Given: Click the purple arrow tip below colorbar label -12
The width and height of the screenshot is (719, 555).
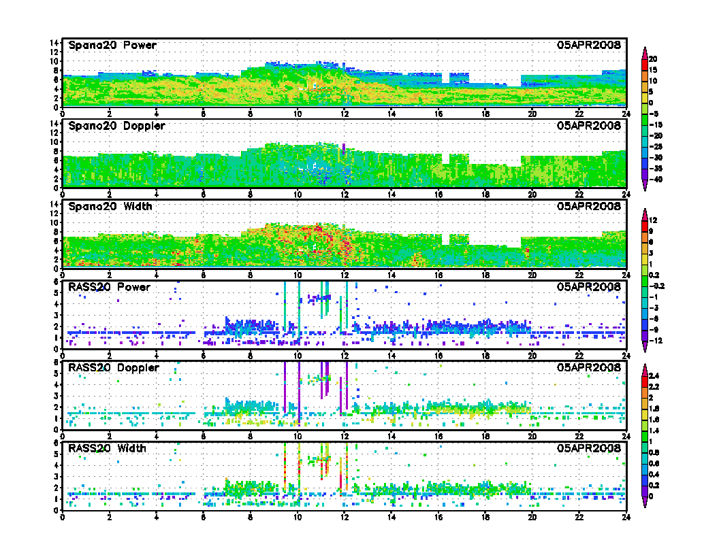Looking at the screenshot, I should pos(644,347).
